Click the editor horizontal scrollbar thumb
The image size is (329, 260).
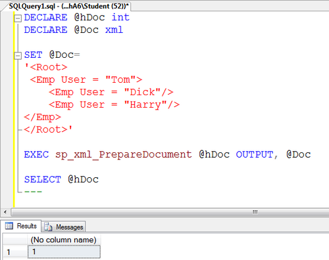(x=170, y=212)
